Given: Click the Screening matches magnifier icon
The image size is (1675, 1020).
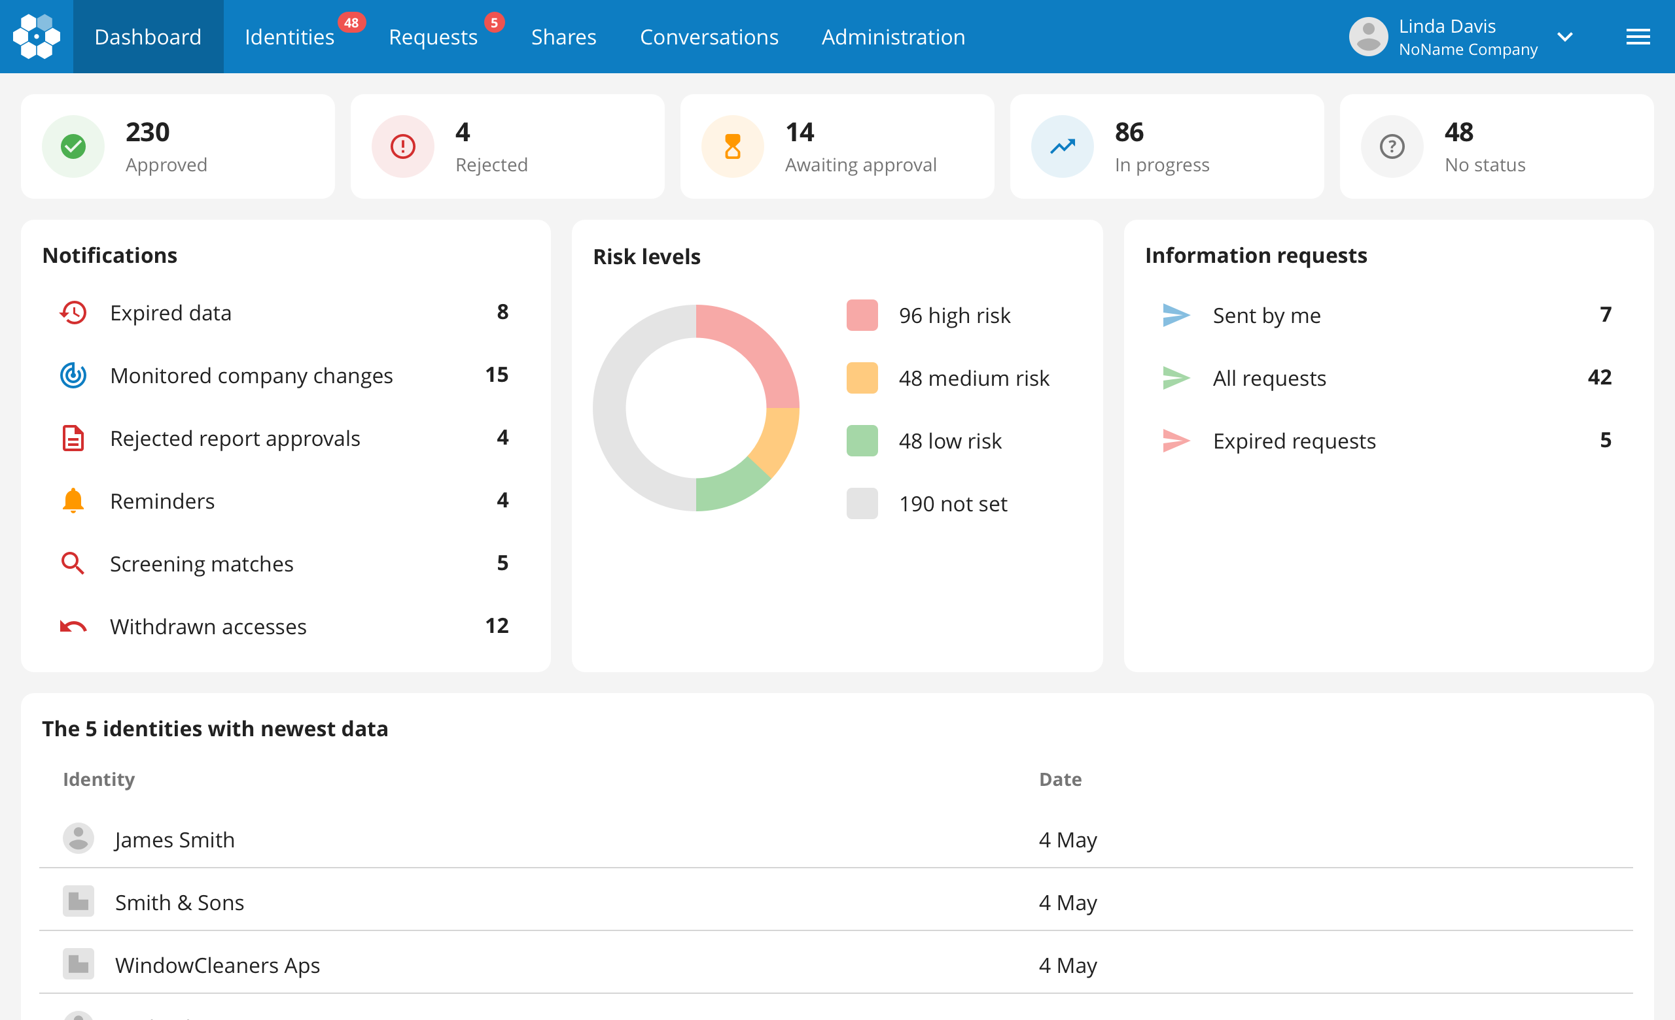Looking at the screenshot, I should click(73, 564).
